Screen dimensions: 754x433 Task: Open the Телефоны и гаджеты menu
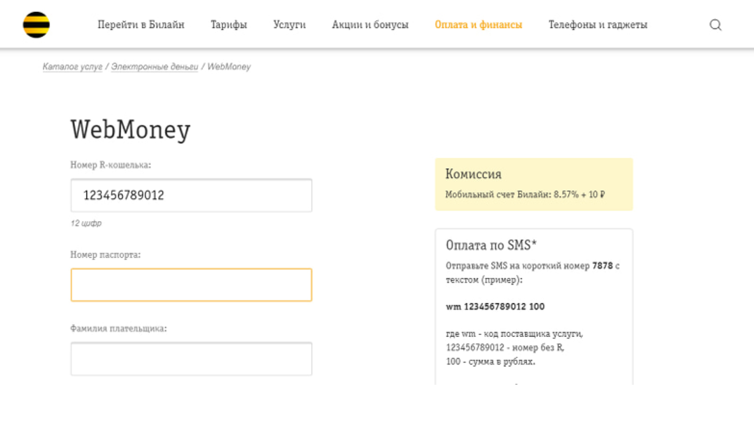(x=598, y=25)
